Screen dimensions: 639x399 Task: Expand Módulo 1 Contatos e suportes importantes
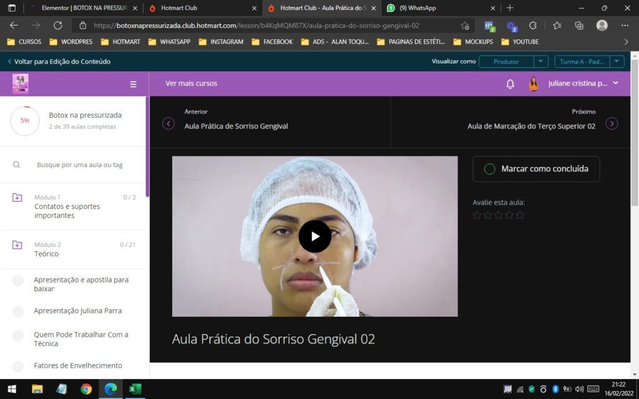tap(75, 206)
